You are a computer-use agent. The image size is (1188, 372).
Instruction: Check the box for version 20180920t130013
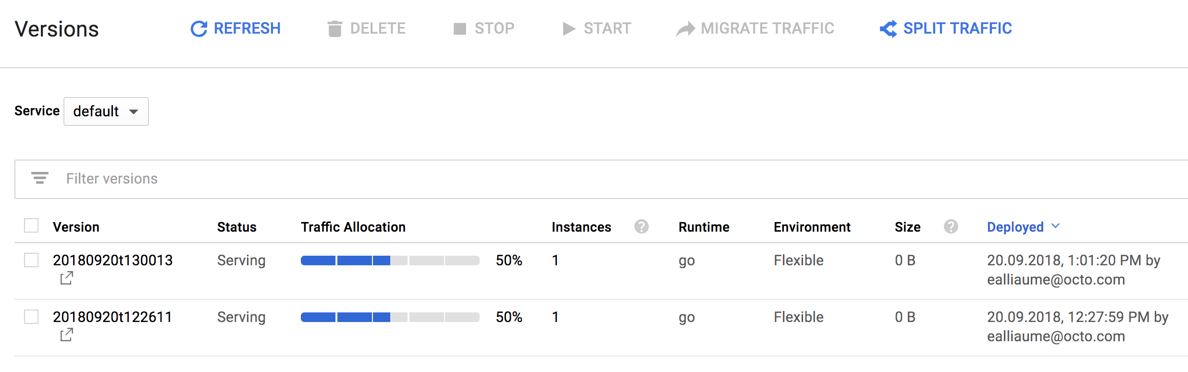31,260
